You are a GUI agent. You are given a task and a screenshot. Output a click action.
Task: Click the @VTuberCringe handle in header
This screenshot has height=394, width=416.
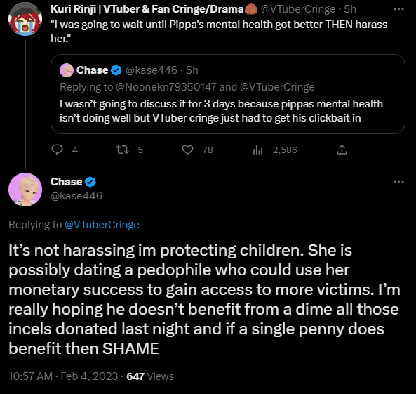298,9
